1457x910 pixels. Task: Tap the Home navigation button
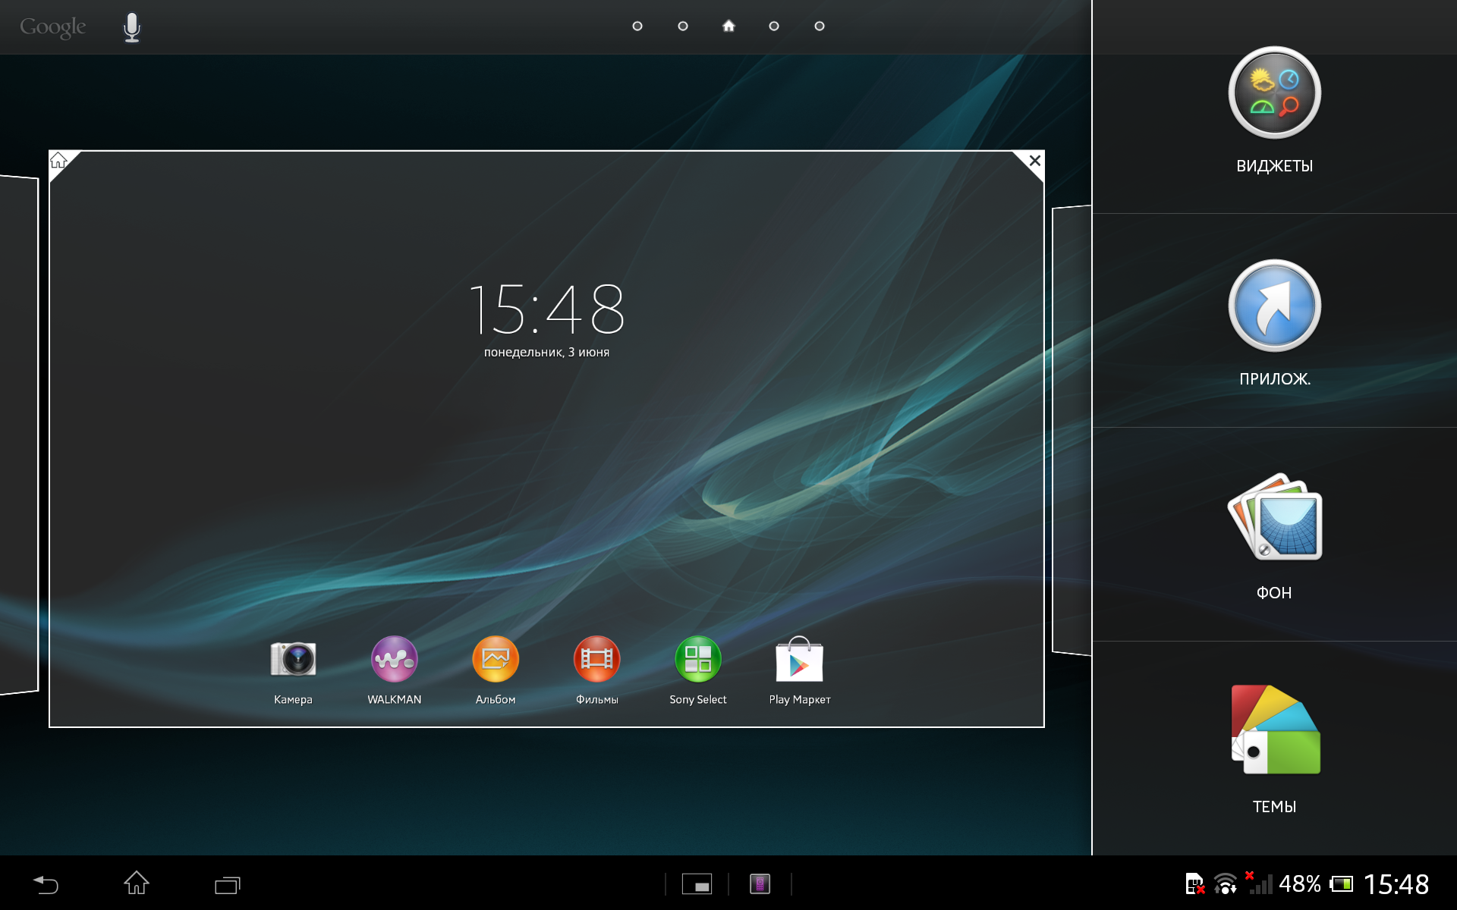coord(137,883)
